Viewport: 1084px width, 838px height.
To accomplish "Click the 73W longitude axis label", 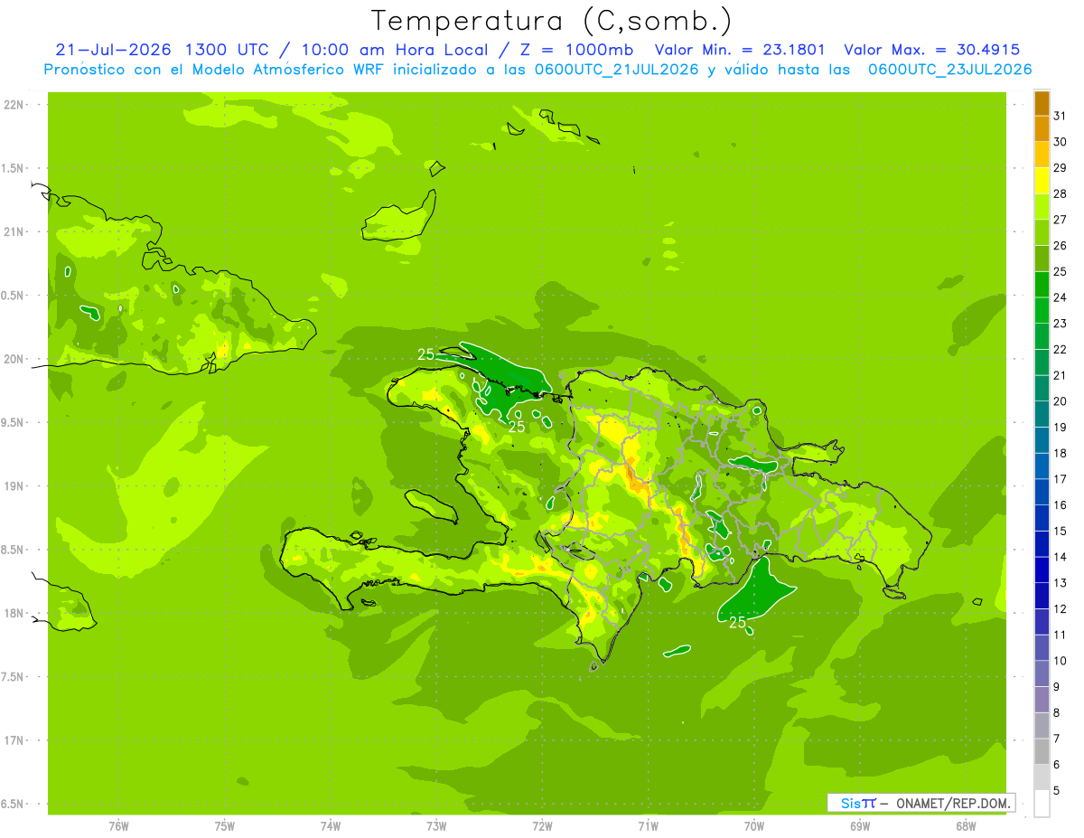I will [436, 825].
